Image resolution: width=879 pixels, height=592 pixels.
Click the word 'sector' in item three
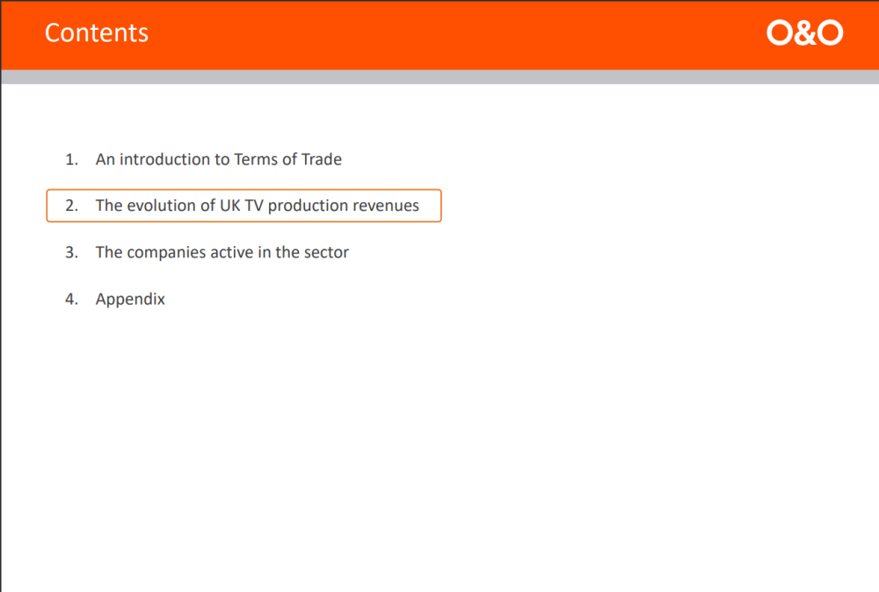(x=326, y=252)
